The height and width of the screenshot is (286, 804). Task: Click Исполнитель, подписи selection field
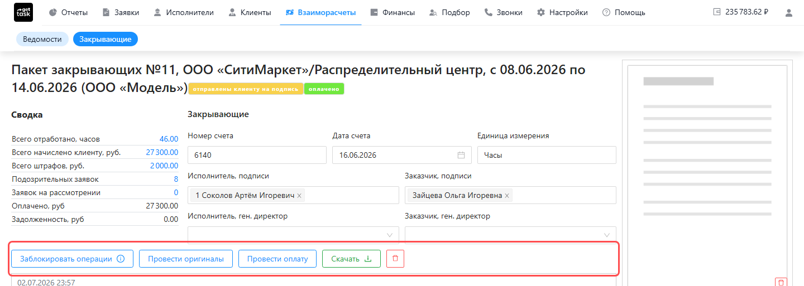pyautogui.click(x=294, y=195)
